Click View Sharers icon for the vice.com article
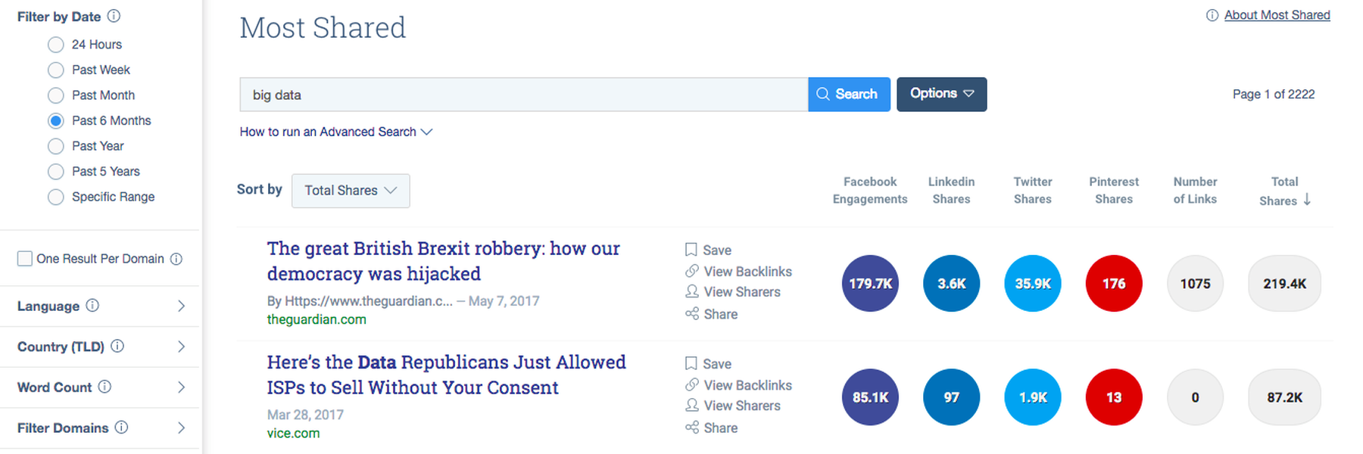Screen dimensions: 1363x454 pyautogui.click(x=691, y=406)
